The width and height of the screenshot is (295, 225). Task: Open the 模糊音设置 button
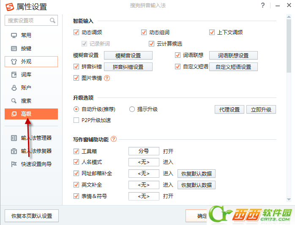pos(128,55)
